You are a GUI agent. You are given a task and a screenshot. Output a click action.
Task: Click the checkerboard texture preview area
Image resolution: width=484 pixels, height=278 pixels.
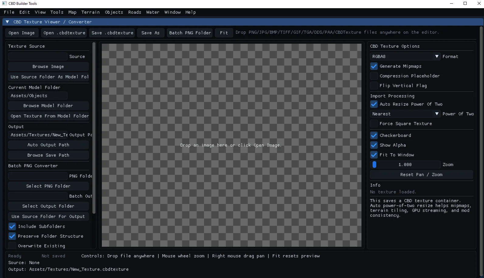231,145
